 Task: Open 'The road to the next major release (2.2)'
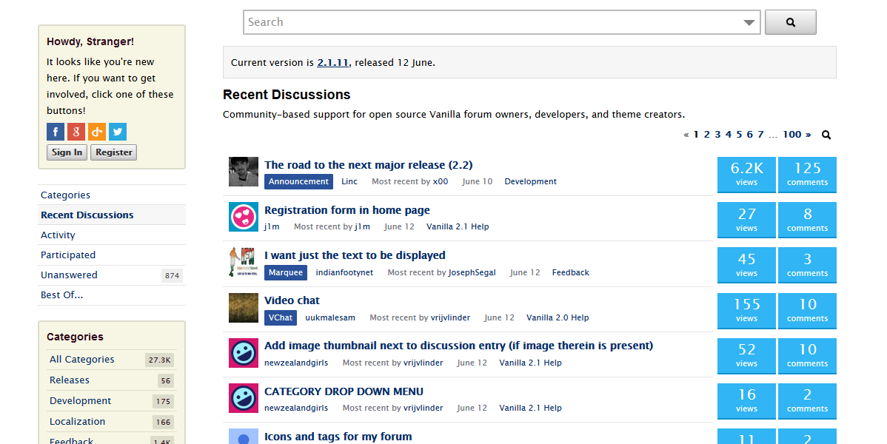[368, 165]
